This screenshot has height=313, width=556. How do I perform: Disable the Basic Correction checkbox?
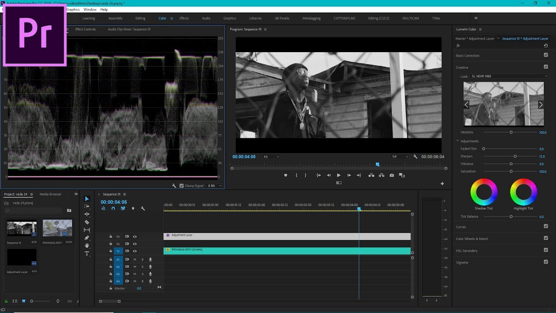point(546,55)
